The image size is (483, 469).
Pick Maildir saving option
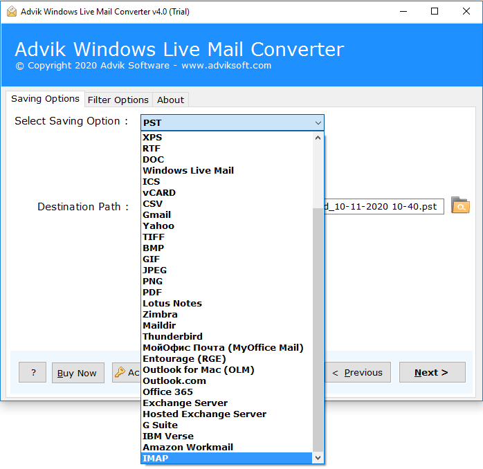[227, 326]
